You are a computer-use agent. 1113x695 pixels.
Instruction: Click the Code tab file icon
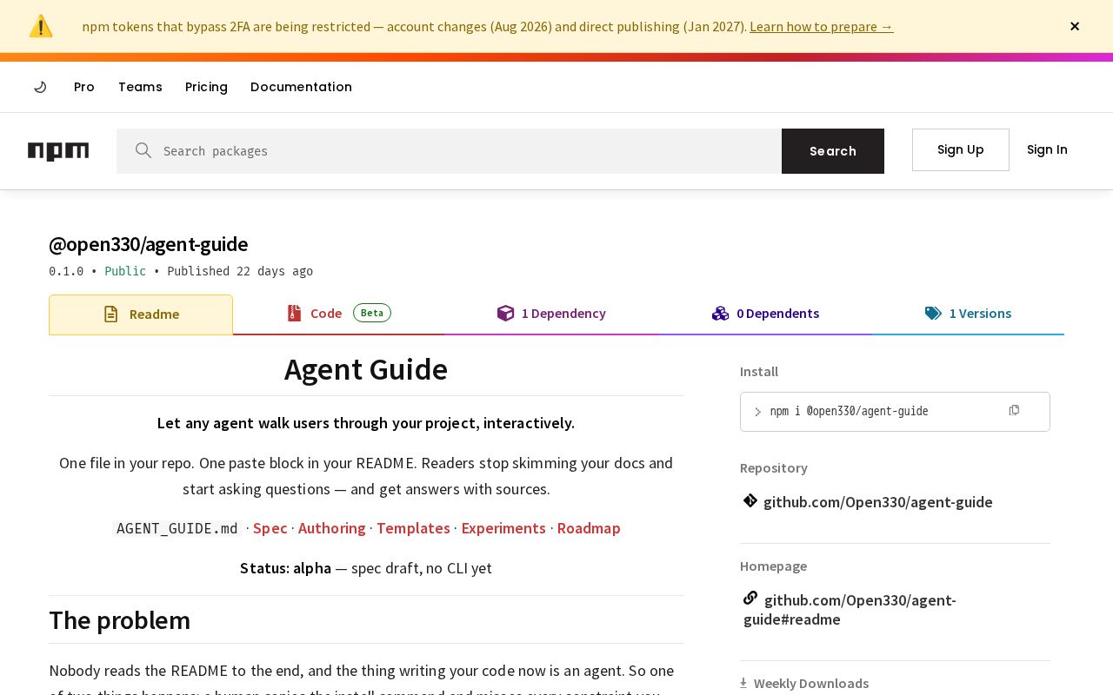295,313
